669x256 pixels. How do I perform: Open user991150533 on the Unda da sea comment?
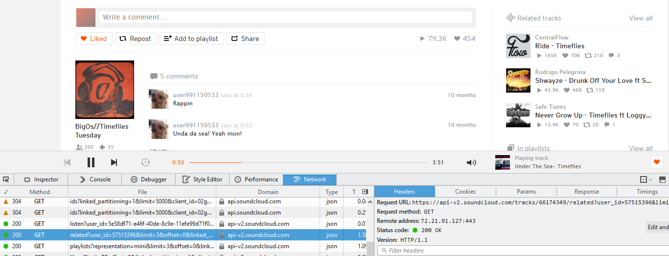(x=196, y=125)
